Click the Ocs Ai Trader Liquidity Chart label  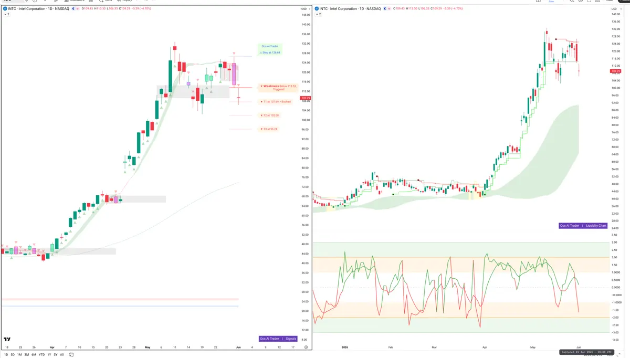click(583, 226)
